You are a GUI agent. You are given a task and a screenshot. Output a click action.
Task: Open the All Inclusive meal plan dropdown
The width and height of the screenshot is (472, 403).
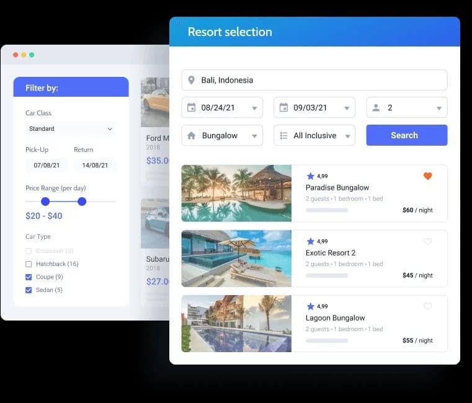[x=314, y=135]
